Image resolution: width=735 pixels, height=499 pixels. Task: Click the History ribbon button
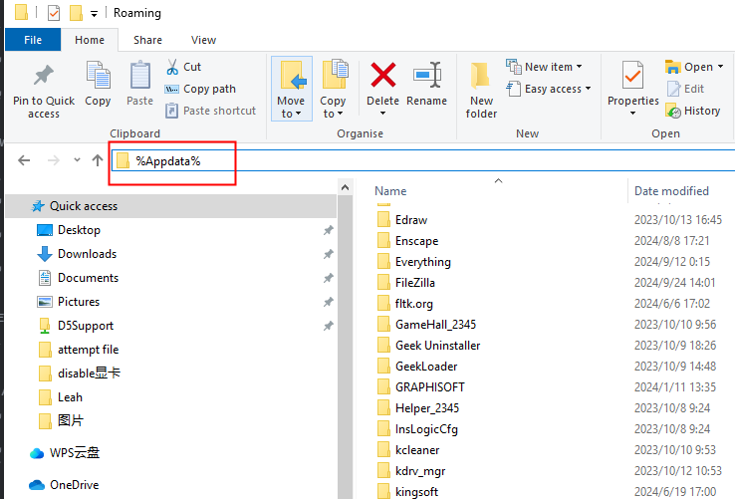pos(693,111)
